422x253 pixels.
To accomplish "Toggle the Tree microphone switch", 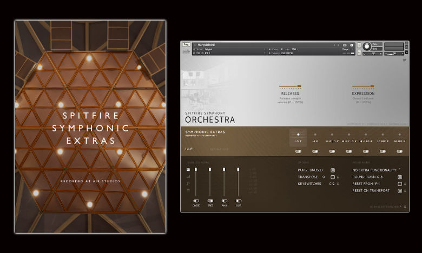I will click(x=210, y=201).
